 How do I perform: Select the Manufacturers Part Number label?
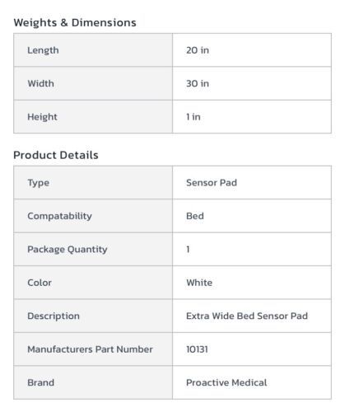90,349
